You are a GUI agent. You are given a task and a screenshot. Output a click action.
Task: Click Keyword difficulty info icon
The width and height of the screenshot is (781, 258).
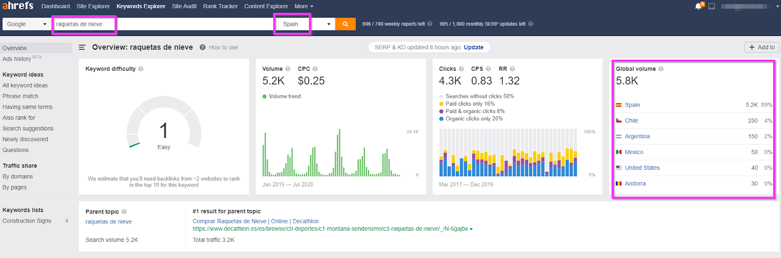(x=141, y=69)
